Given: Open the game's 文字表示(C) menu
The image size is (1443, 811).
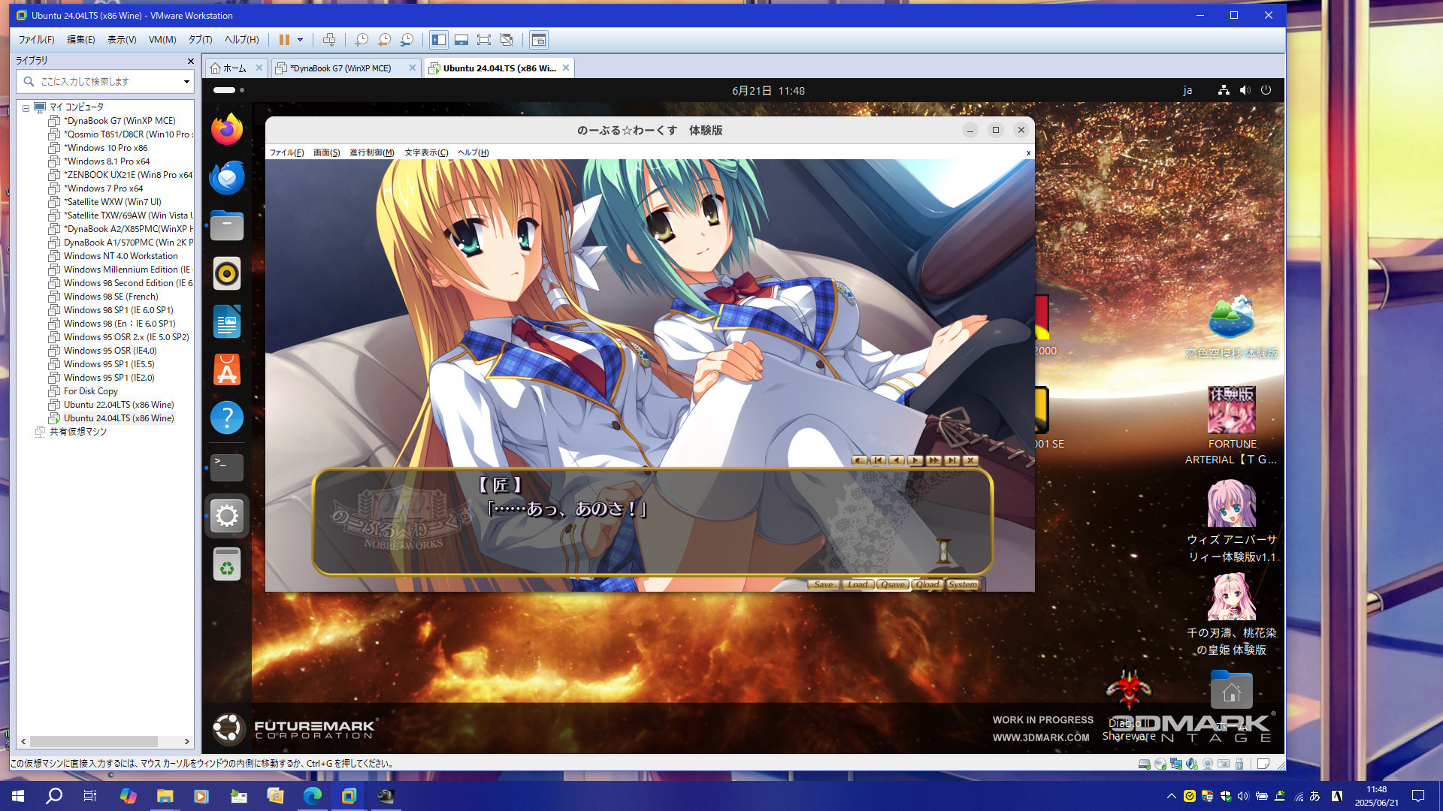Looking at the screenshot, I should 426,152.
